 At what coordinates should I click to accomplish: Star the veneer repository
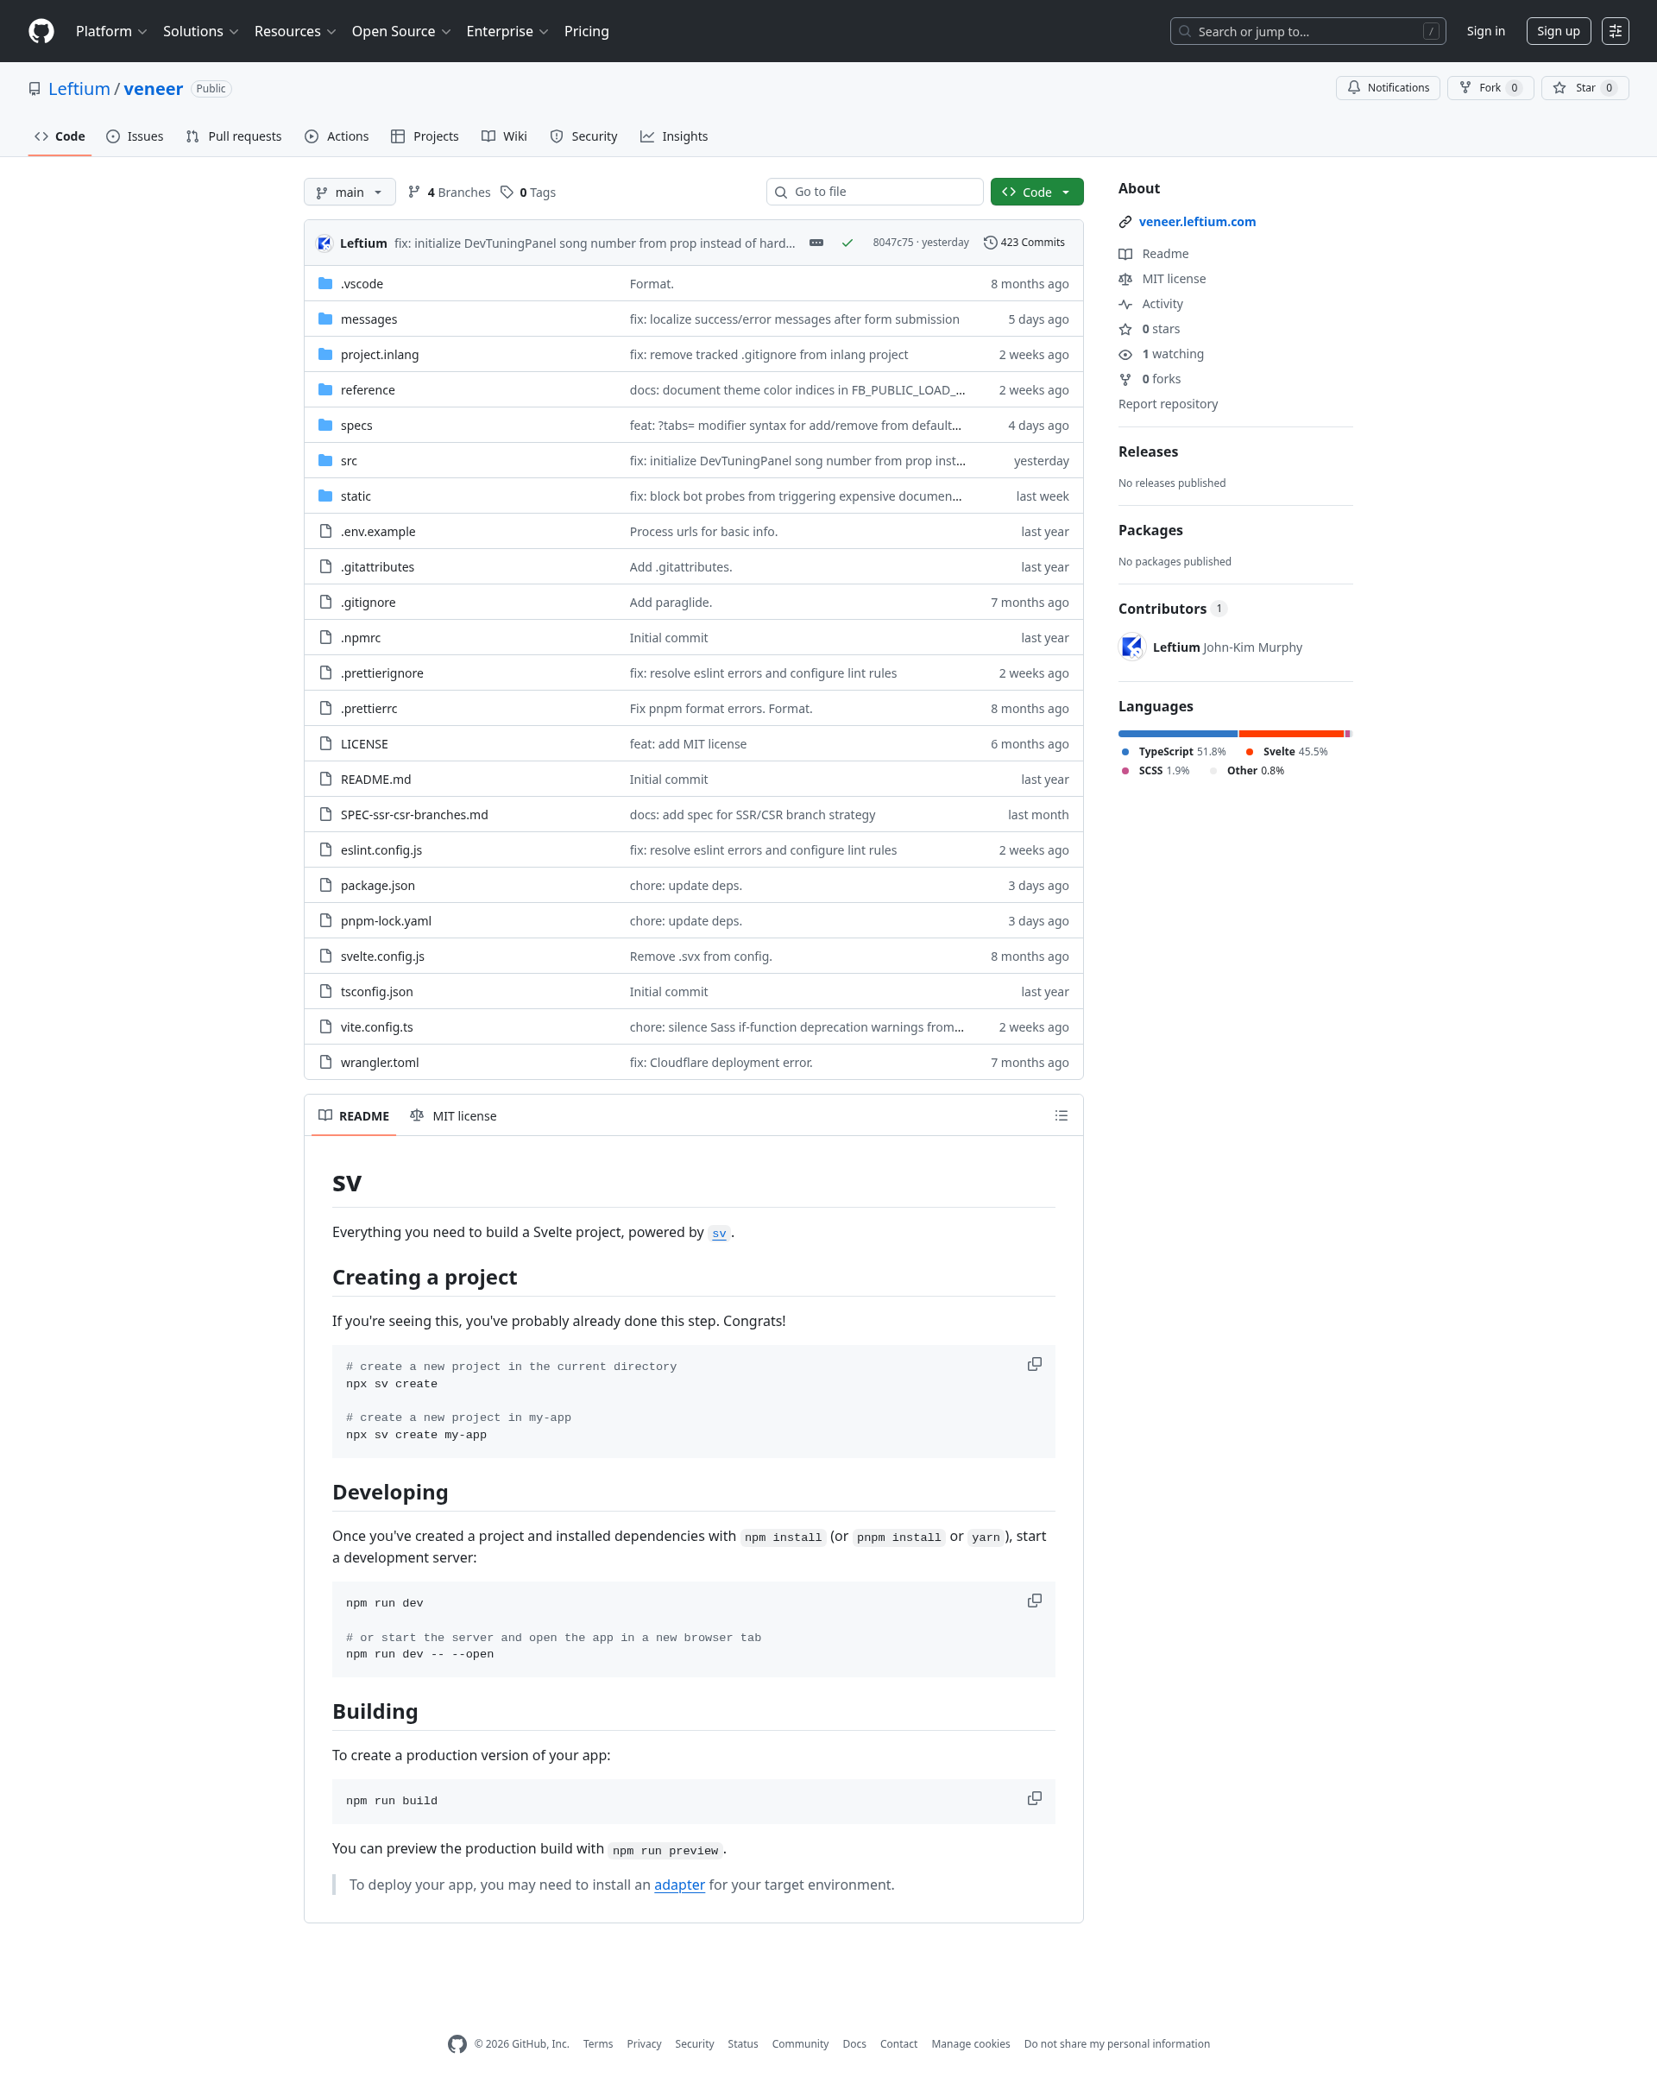click(1585, 88)
